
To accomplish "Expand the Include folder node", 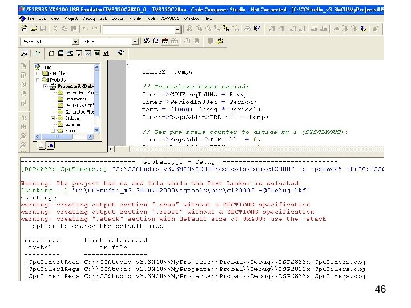I will (53, 118).
